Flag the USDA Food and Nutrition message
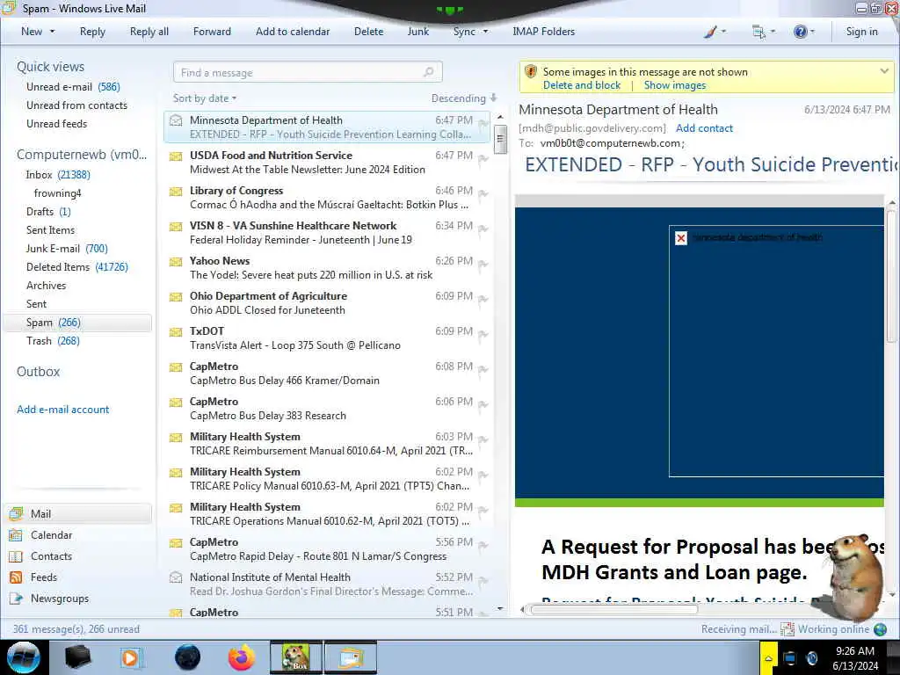900x675 pixels. click(483, 158)
